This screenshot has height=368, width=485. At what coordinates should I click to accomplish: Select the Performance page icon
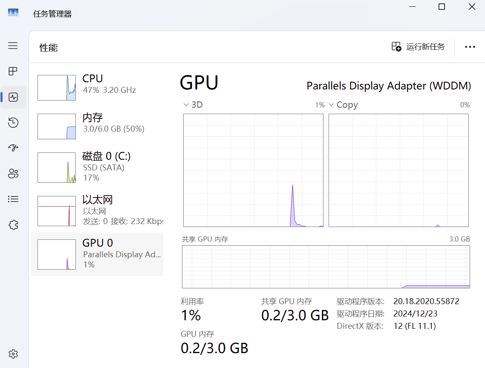pos(13,97)
